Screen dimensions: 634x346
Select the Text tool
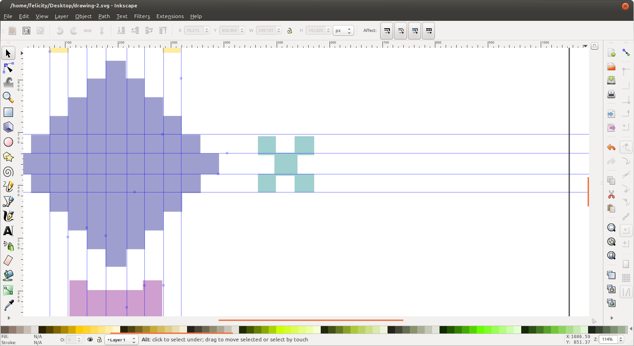(x=8, y=231)
